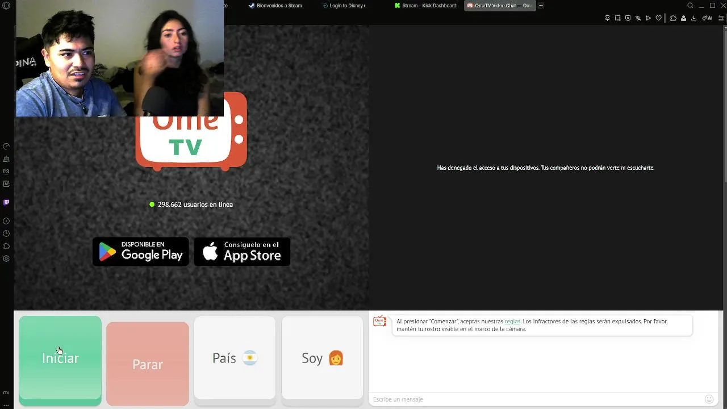Open the AI assistant toolbar icon
Image resolution: width=727 pixels, height=409 pixels.
point(707,18)
